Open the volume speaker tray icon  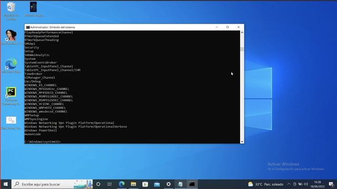point(306,184)
